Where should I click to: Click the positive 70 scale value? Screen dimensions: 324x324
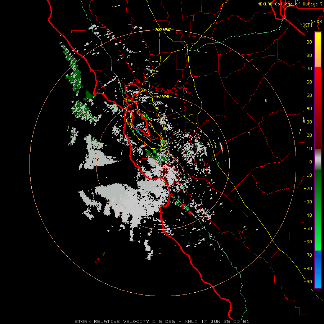(309, 69)
